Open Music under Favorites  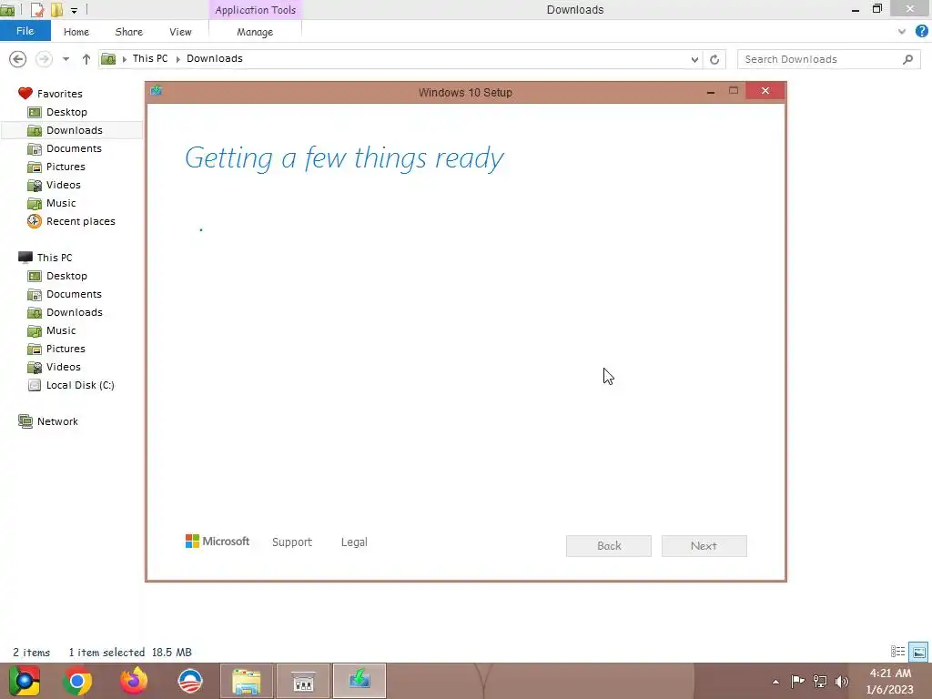(61, 203)
